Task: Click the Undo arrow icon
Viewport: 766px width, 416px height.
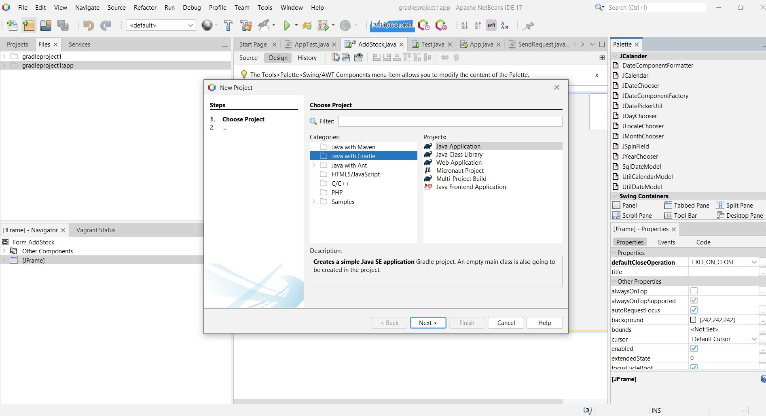Action: pyautogui.click(x=89, y=25)
